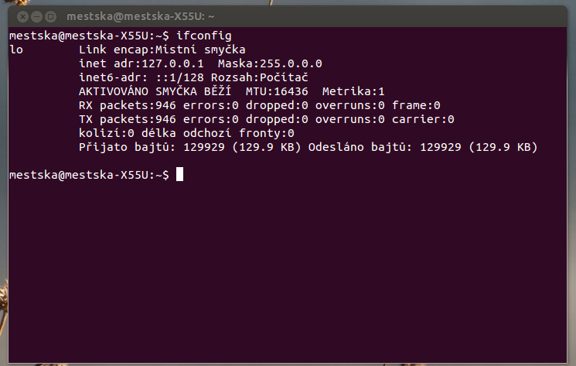Click the ifconfig command text
Viewport: 576px width, 366px height.
tap(204, 36)
